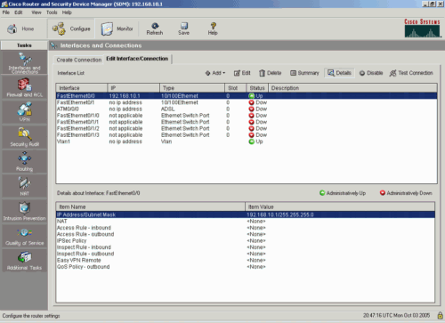Toggle the Details view button

click(x=339, y=73)
